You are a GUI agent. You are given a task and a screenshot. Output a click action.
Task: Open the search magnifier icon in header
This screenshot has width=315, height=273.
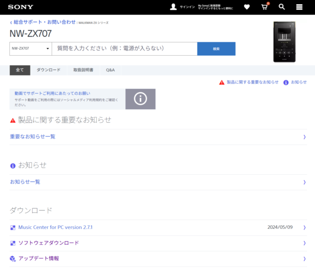click(281, 7)
